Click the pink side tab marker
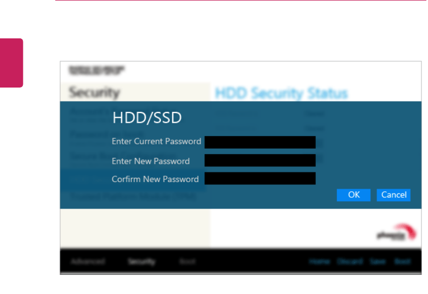This screenshot has width=428, height=294. 11,63
